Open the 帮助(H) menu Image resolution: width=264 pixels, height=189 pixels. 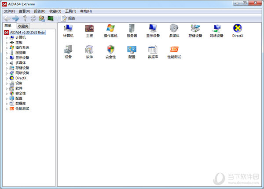point(86,11)
